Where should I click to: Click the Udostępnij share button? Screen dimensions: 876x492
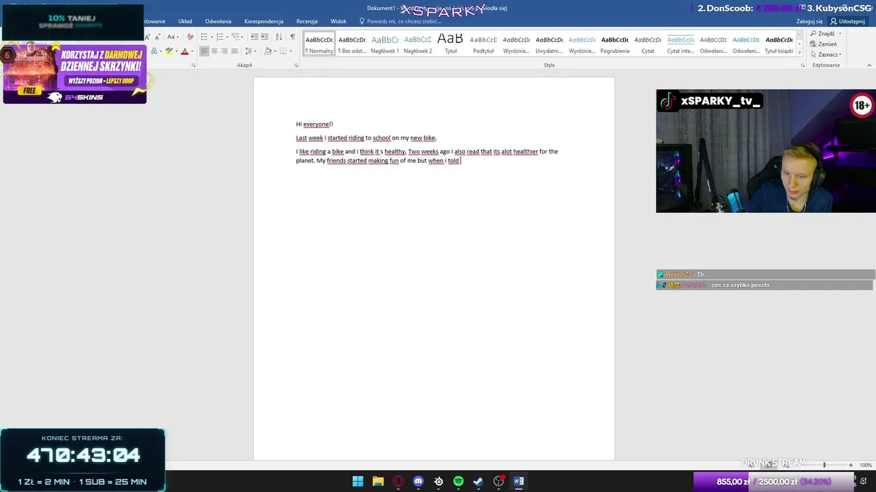click(x=848, y=21)
